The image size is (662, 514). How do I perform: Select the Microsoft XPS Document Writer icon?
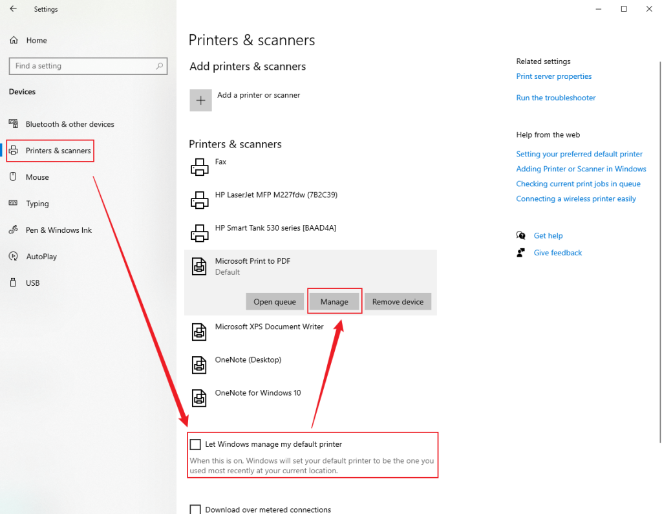[198, 331]
